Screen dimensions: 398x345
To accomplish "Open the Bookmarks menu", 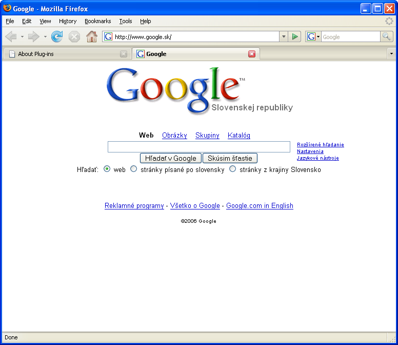I will (98, 21).
